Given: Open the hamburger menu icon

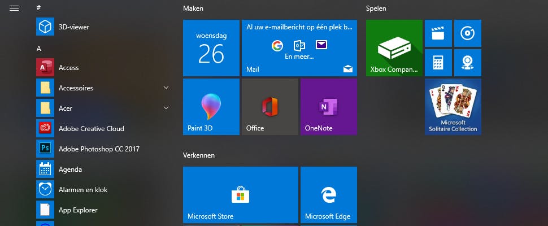Looking at the screenshot, I should click(14, 8).
